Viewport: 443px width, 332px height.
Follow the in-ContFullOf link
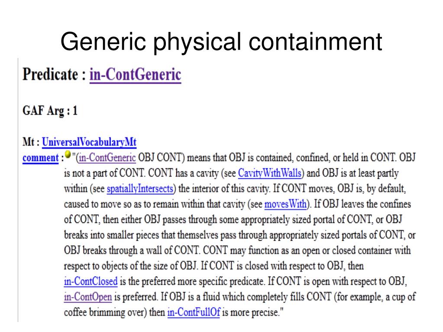pyautogui.click(x=194, y=312)
